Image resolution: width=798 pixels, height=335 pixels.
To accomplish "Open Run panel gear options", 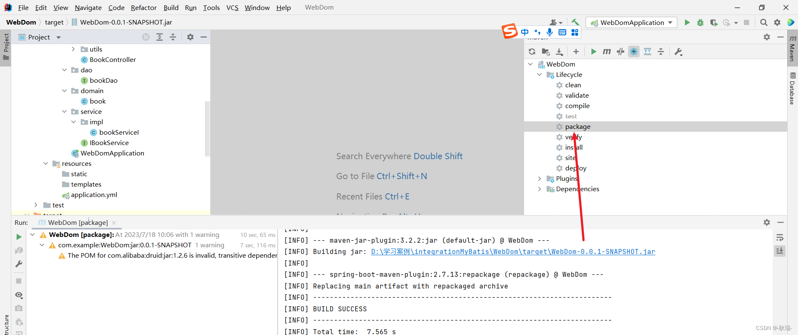I will click(x=767, y=222).
